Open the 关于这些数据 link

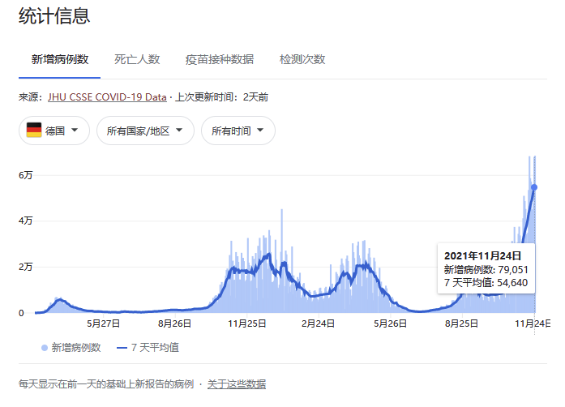tap(237, 384)
